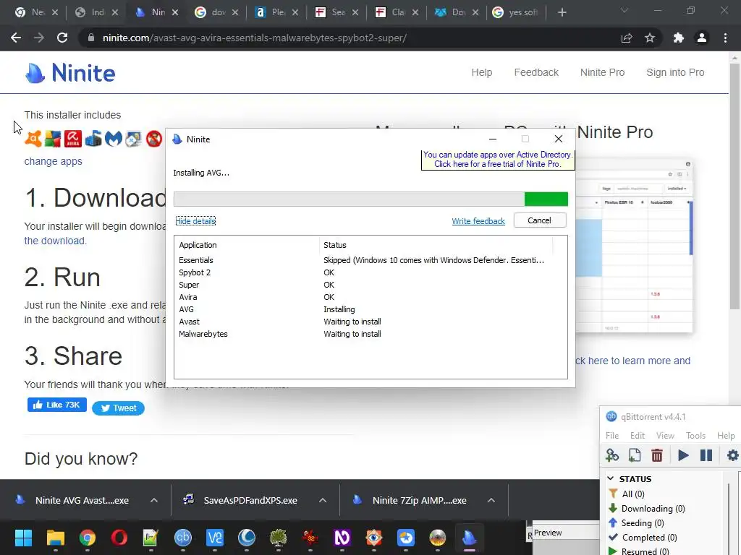The image size is (741, 555).
Task: Click the AVG installation progress bar
Action: point(370,199)
